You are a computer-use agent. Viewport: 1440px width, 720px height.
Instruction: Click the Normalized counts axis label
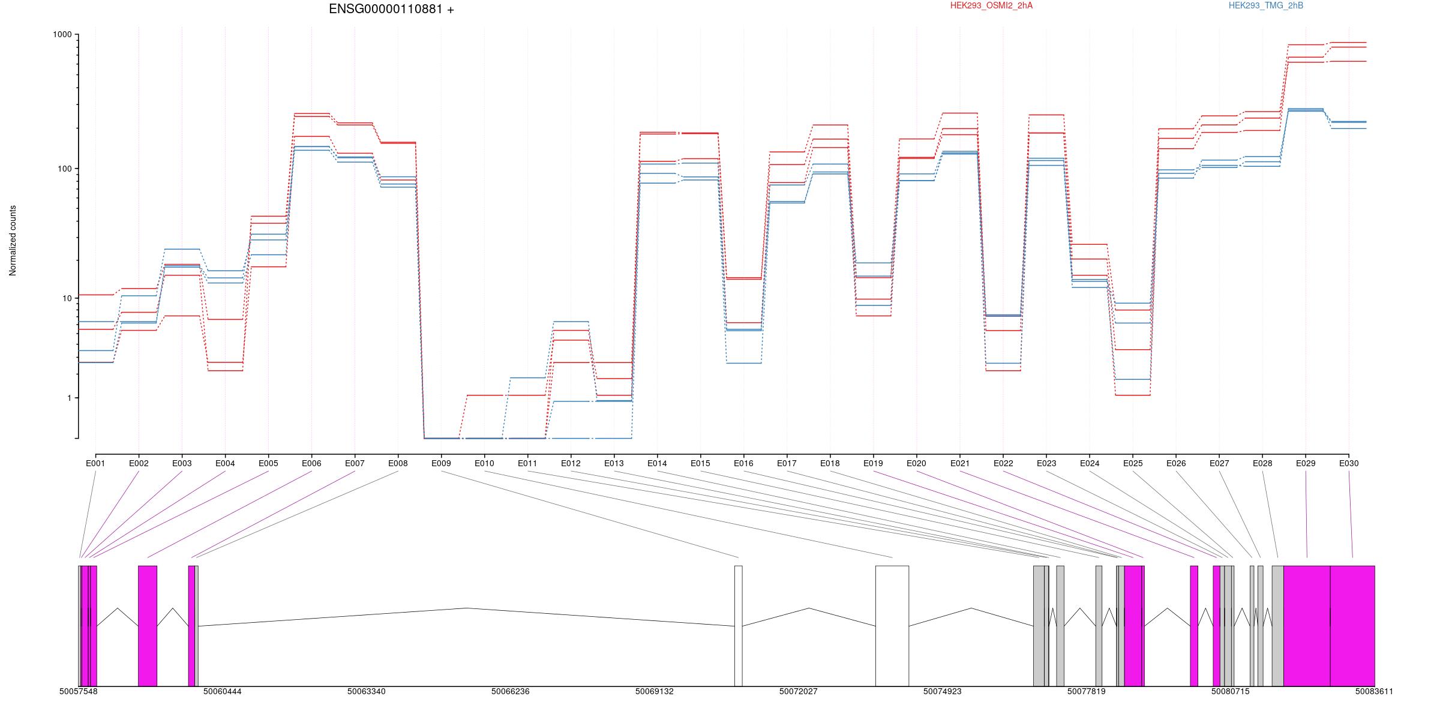pyautogui.click(x=13, y=241)
